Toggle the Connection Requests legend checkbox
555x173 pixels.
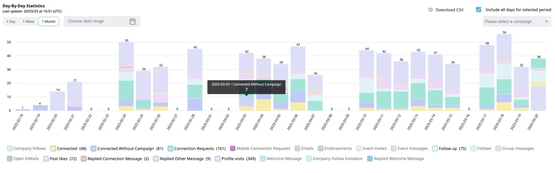coord(171,148)
